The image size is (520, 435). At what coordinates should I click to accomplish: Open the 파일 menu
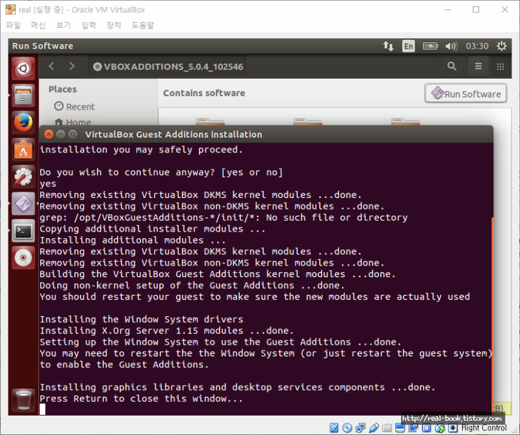[x=13, y=25]
